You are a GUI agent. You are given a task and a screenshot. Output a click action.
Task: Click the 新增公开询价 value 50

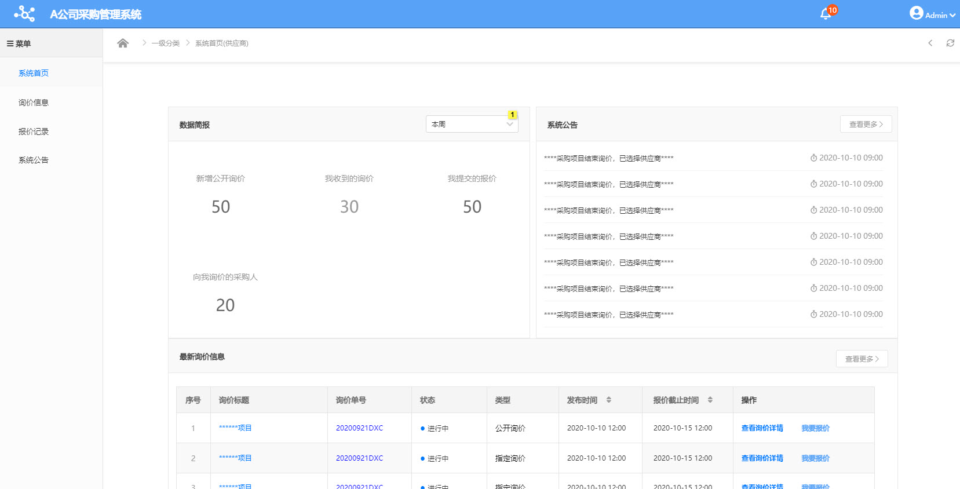click(221, 207)
